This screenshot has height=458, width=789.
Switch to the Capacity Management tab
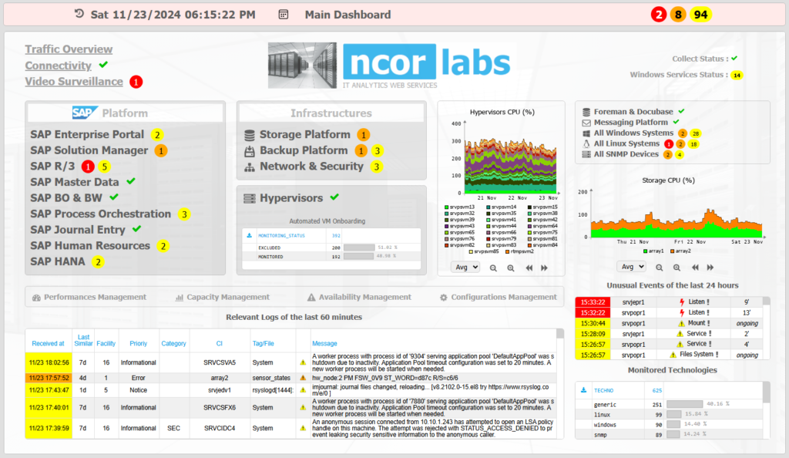click(223, 298)
